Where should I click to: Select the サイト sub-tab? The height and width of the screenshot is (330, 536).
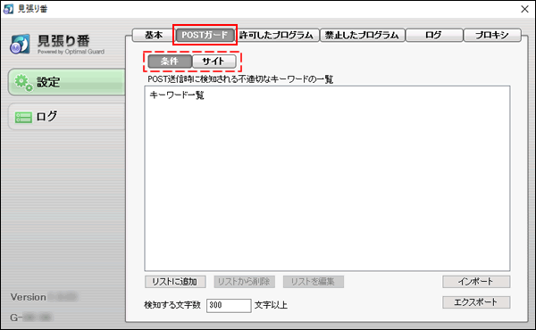pos(214,62)
